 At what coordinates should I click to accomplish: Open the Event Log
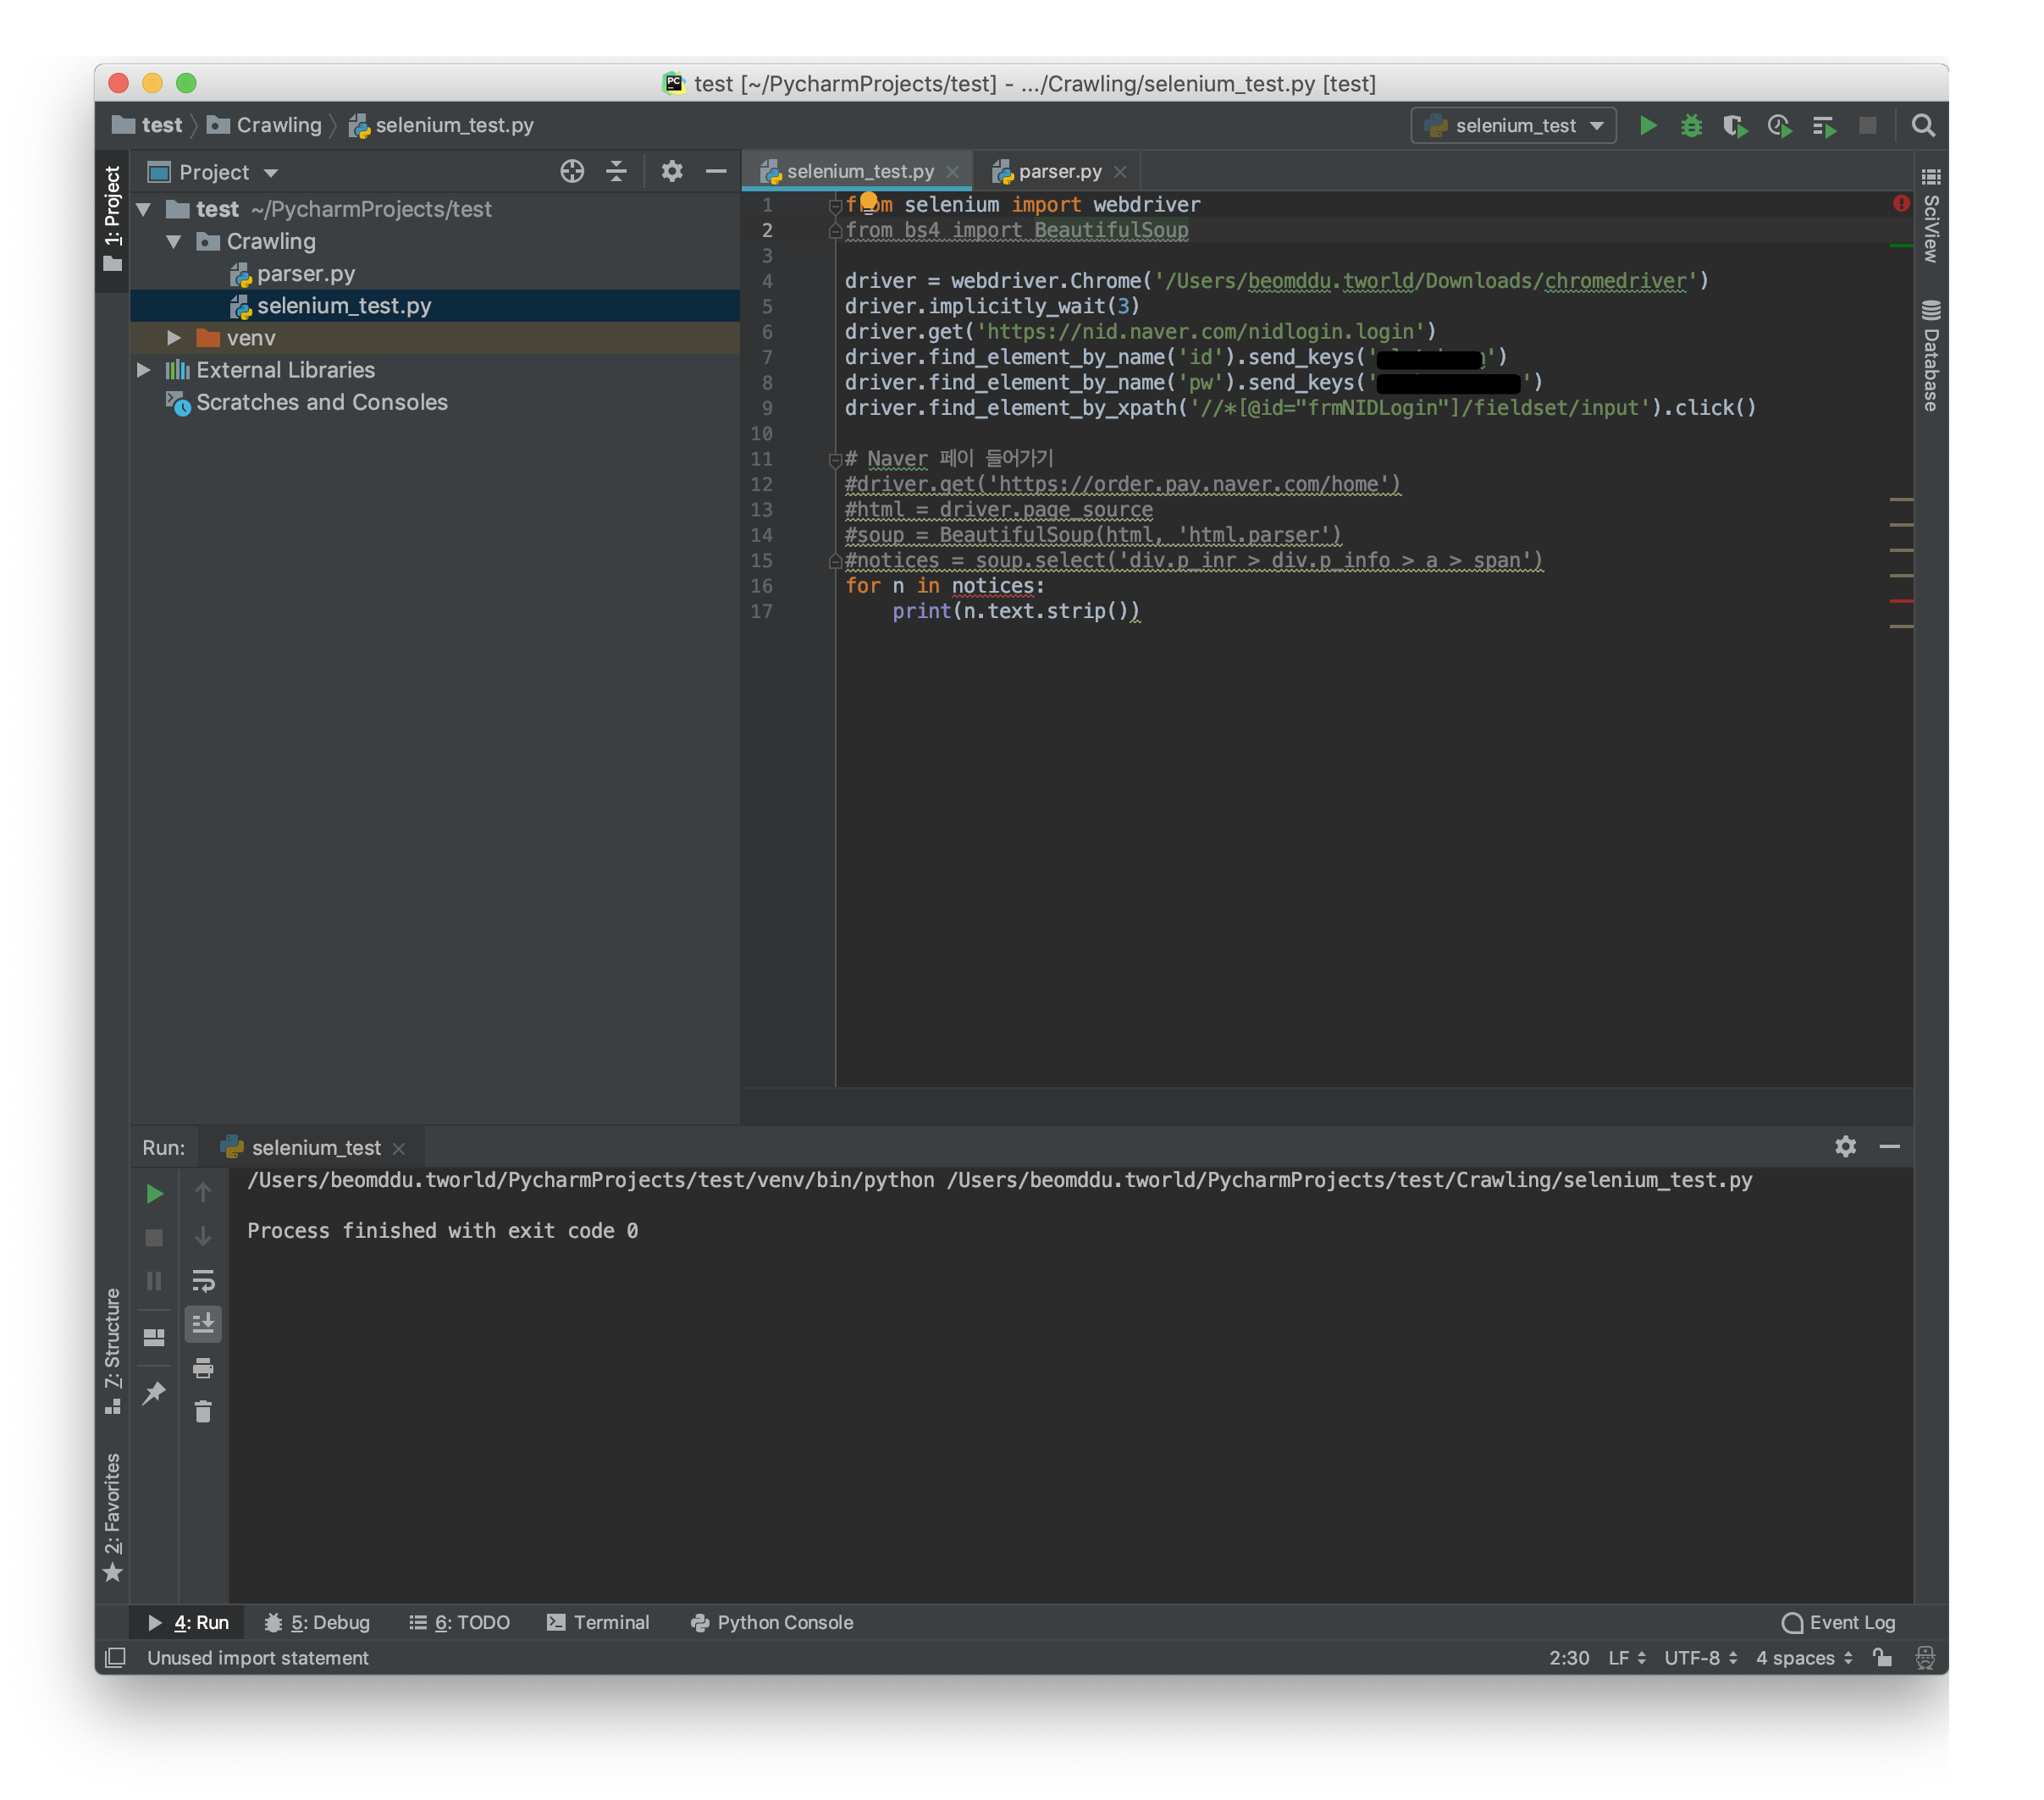[x=1838, y=1622]
